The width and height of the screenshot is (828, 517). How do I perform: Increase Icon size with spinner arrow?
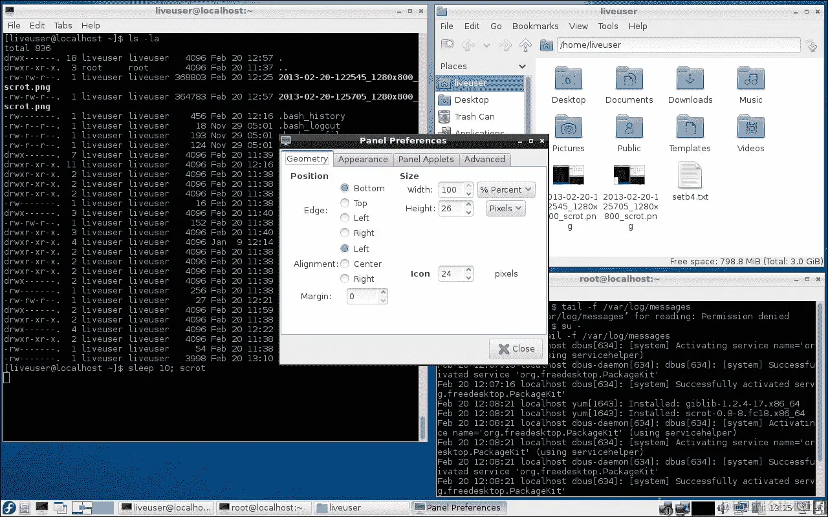pos(469,270)
